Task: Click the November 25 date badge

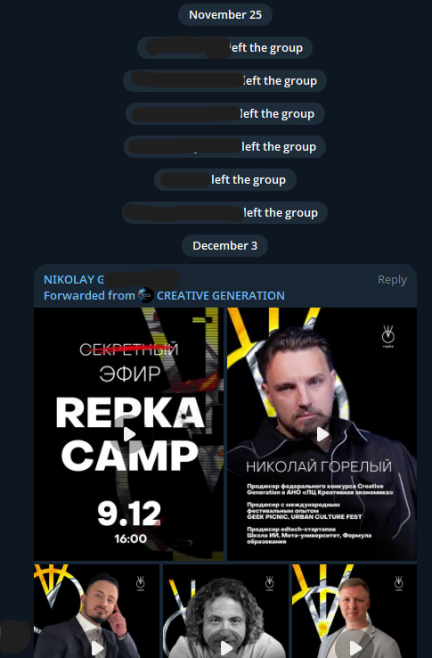Action: coord(225,14)
